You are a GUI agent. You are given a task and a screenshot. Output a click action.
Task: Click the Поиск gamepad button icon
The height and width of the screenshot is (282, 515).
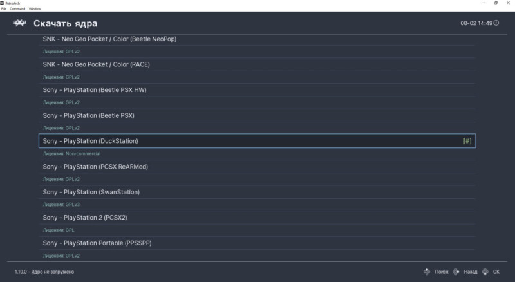pos(427,272)
